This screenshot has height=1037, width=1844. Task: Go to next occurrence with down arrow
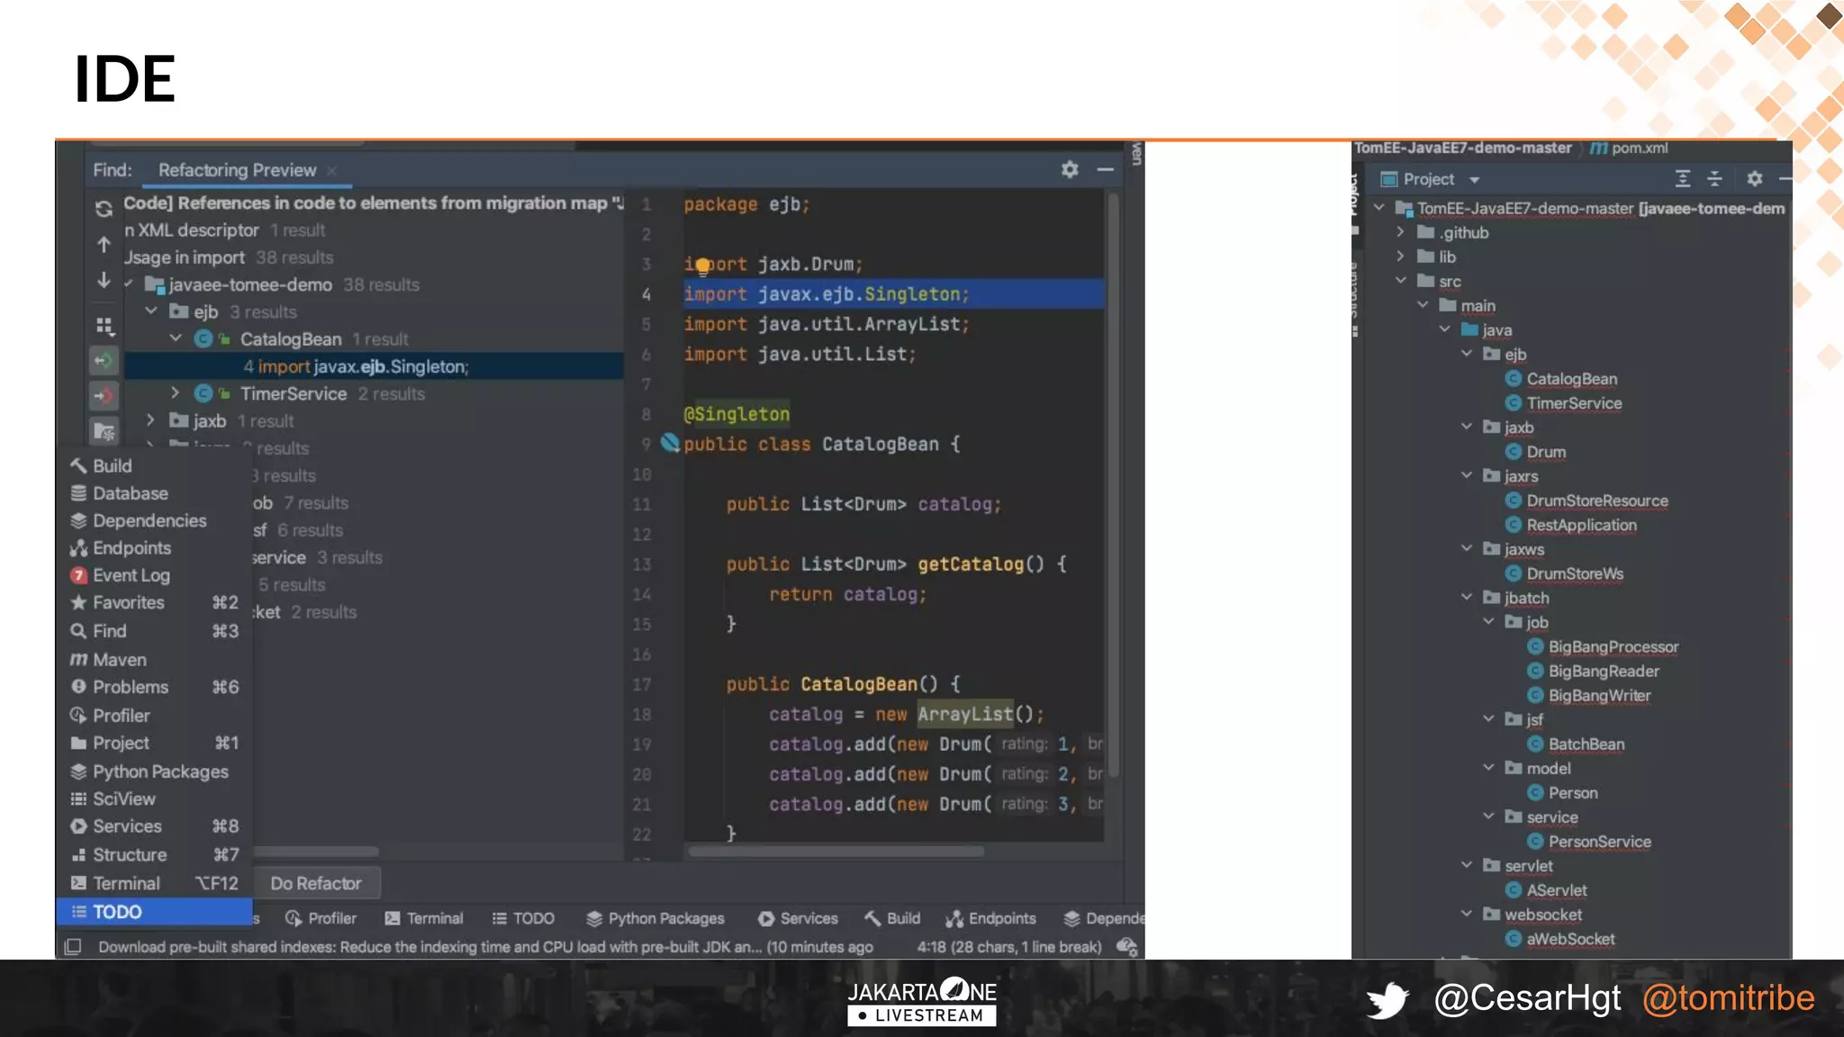104,281
